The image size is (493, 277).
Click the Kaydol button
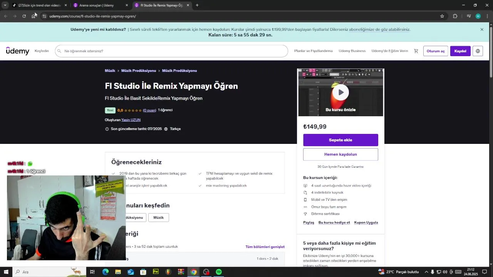[460, 51]
